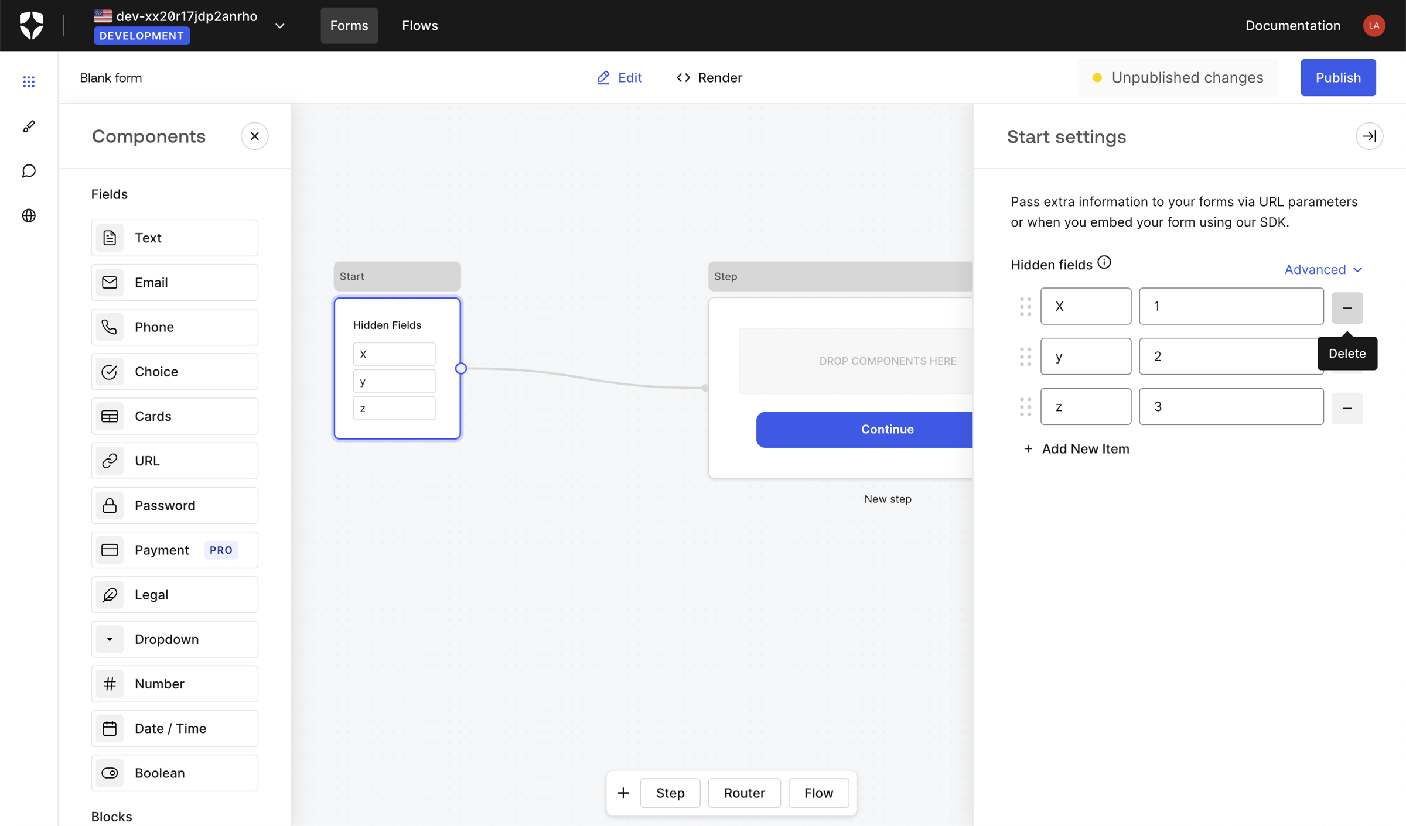
Task: Show Hidden fields info tooltip
Action: 1104,262
